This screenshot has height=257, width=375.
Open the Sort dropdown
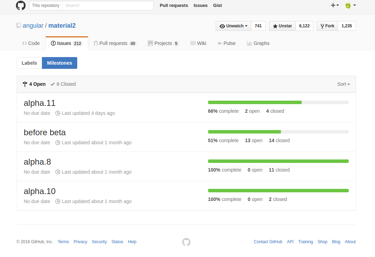click(x=344, y=84)
